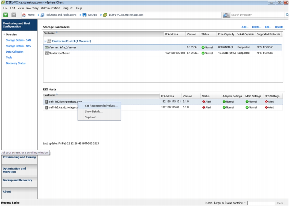289x217 pixels.
Task: Click the cluster icon in Cluster: icef1-stcl row
Action: [47, 53]
